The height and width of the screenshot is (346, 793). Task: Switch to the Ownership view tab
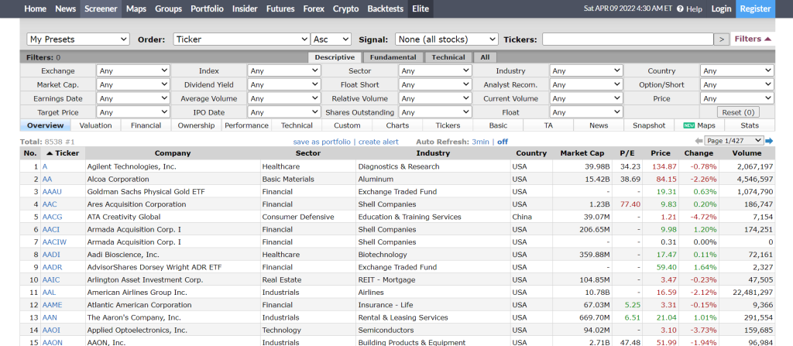(196, 125)
